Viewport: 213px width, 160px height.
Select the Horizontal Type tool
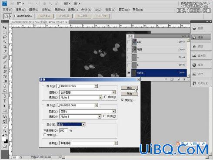click(5, 101)
